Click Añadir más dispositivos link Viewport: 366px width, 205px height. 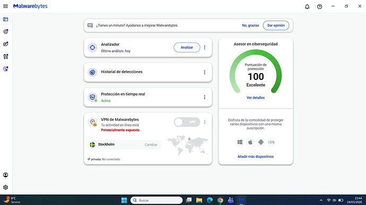click(x=256, y=156)
